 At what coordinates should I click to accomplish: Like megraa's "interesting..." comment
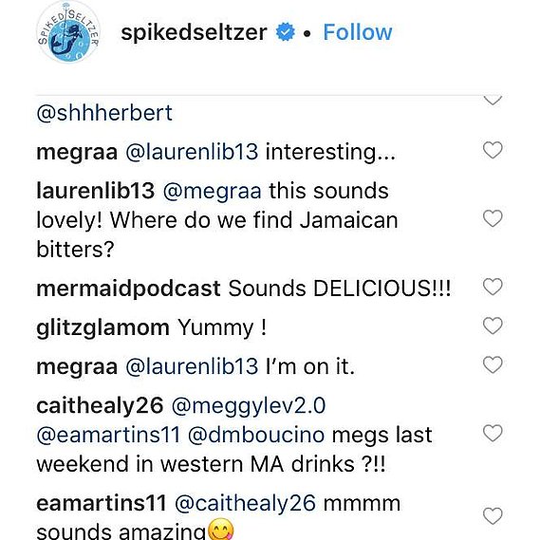493,150
